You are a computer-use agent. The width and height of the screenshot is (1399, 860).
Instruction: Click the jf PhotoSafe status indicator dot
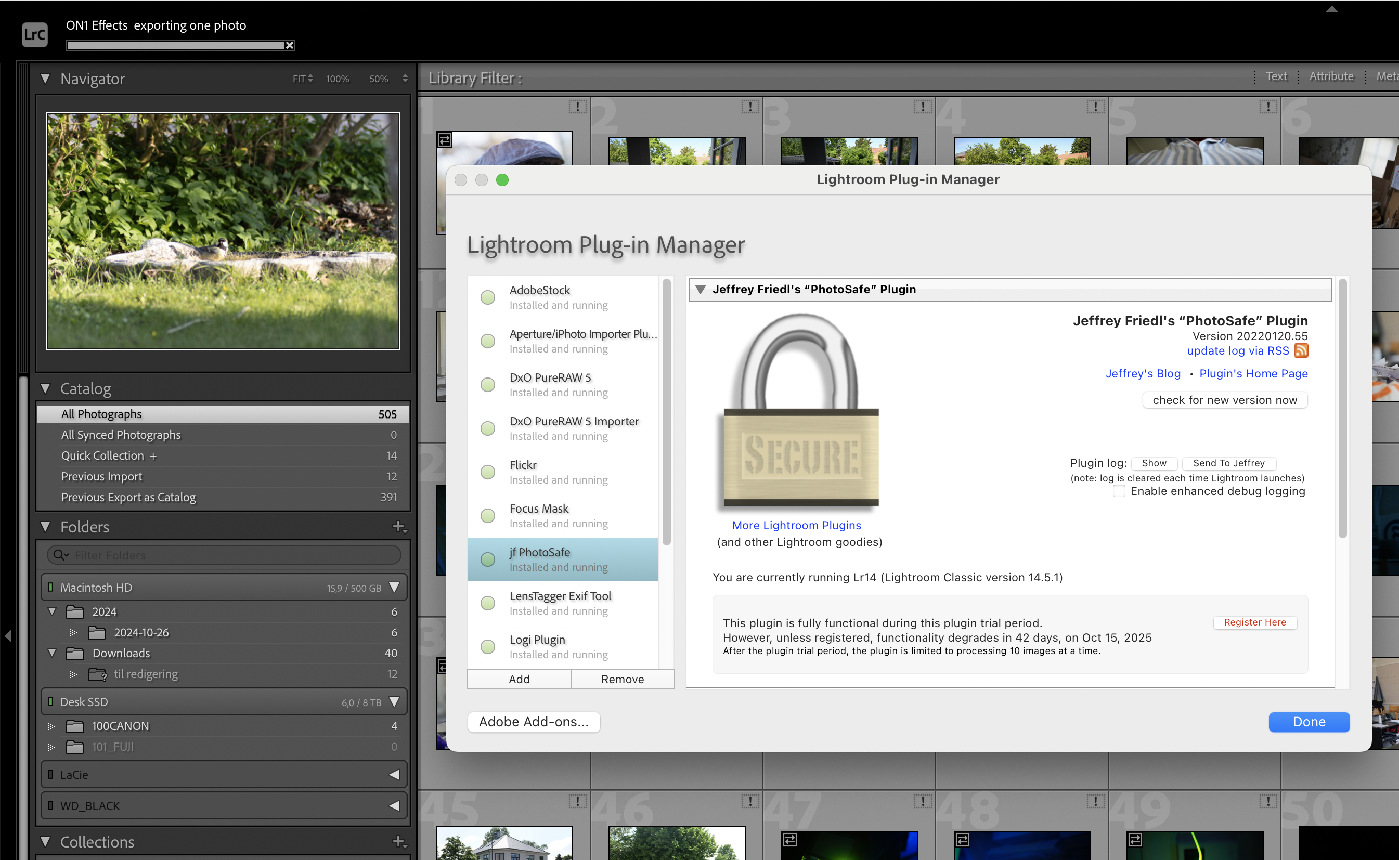point(488,559)
